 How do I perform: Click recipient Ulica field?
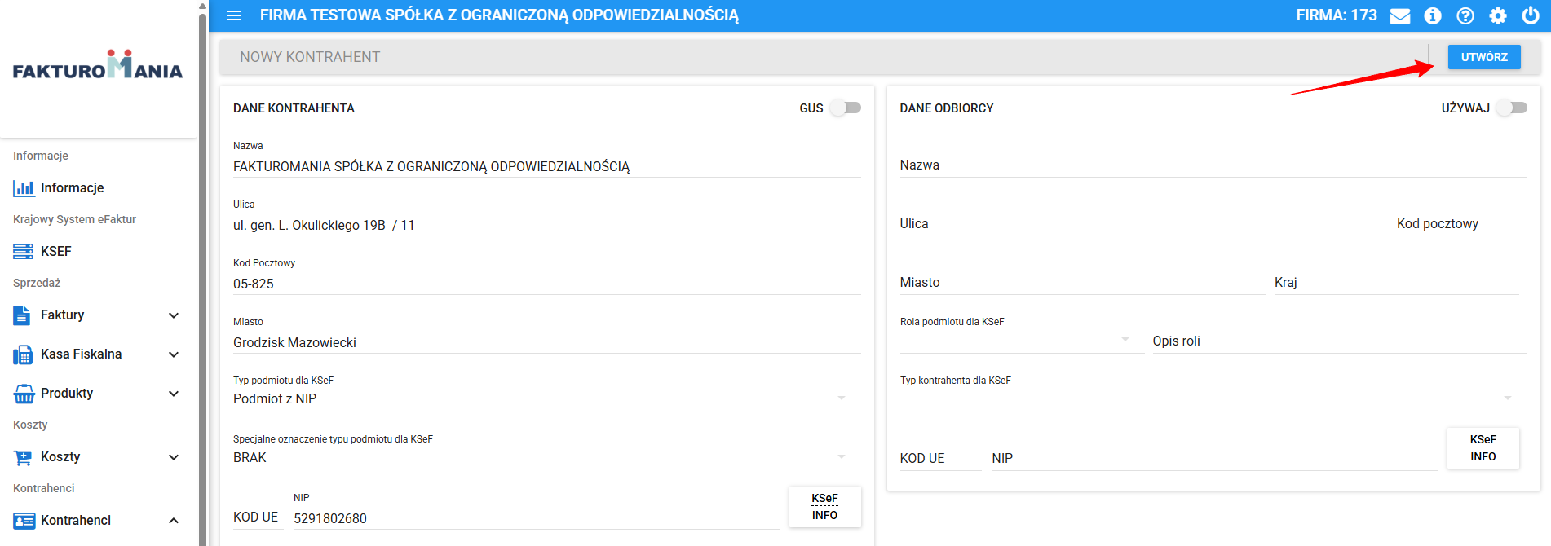(1143, 224)
